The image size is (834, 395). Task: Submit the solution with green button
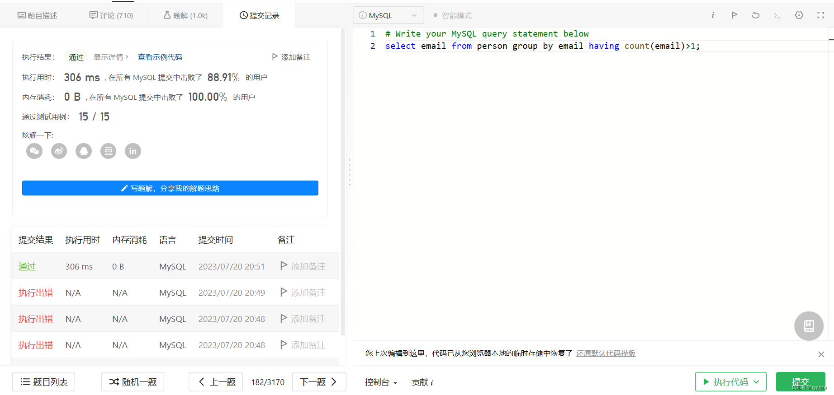(x=801, y=382)
